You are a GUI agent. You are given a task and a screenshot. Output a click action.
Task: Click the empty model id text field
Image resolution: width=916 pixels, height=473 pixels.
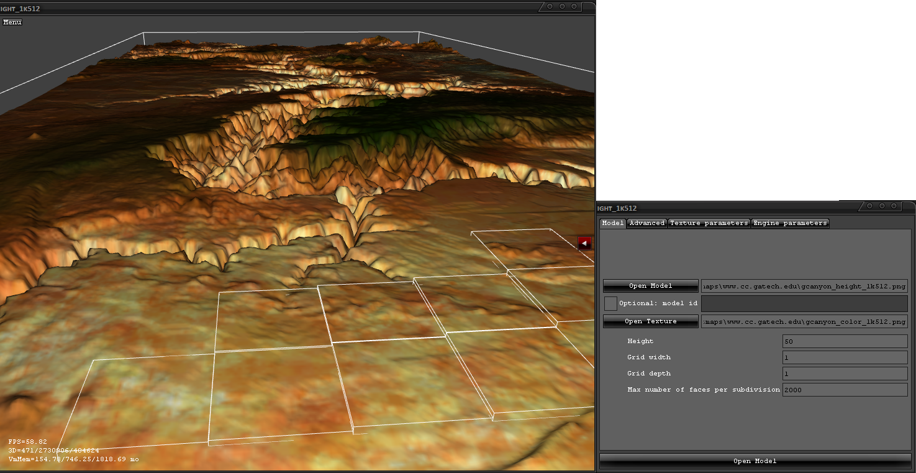804,303
